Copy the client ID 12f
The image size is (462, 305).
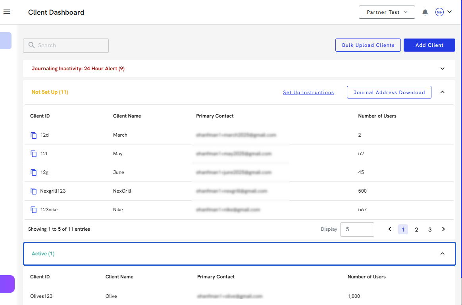[34, 154]
